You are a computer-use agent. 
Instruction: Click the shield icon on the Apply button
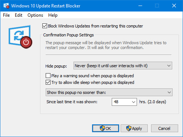[x=129, y=128]
